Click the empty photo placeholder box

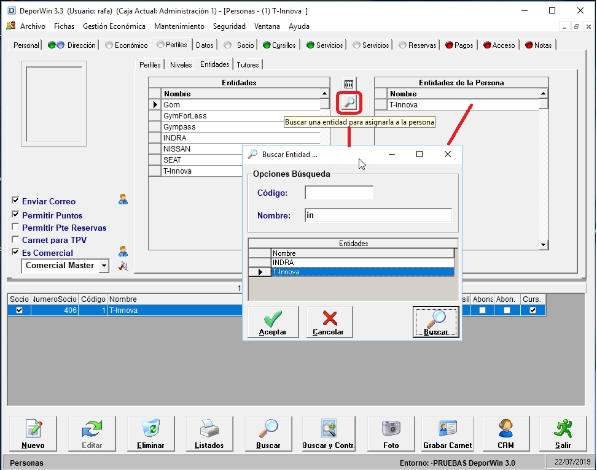(53, 104)
